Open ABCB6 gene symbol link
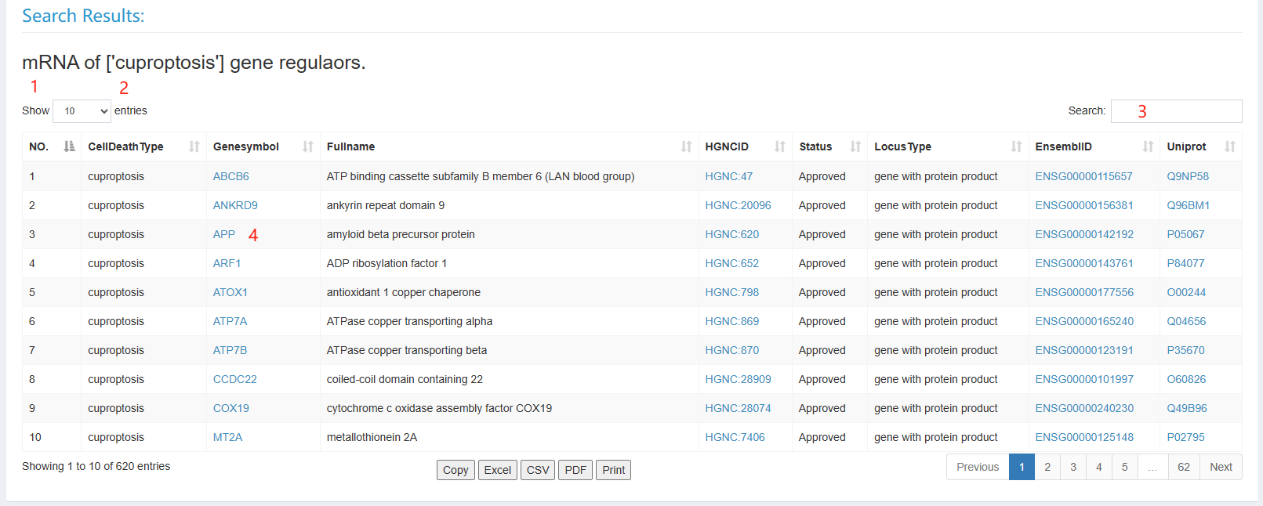 coord(231,176)
